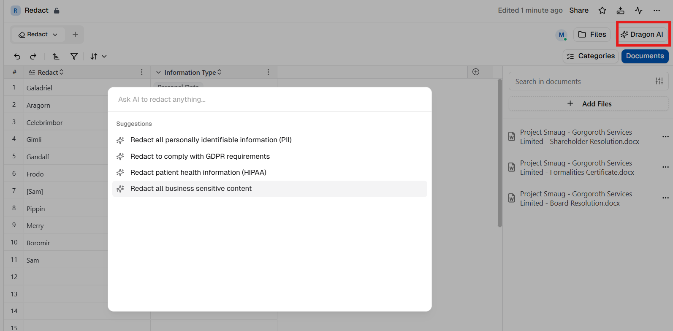Switch to the Categories tab
673x331 pixels.
click(590, 56)
